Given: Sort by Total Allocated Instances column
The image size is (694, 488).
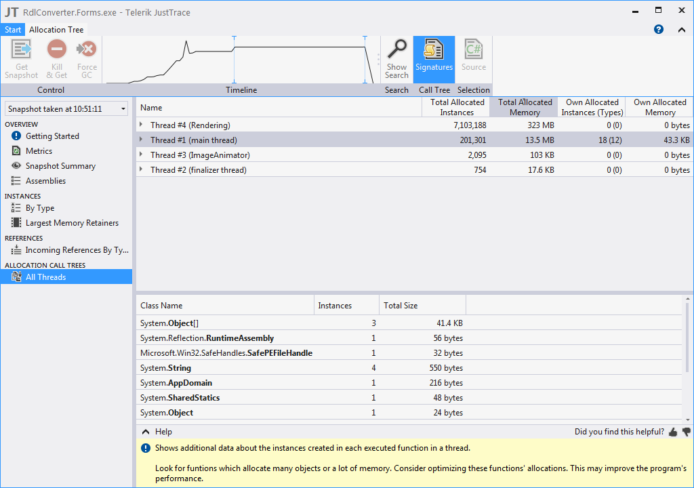Looking at the screenshot, I should pyautogui.click(x=456, y=107).
